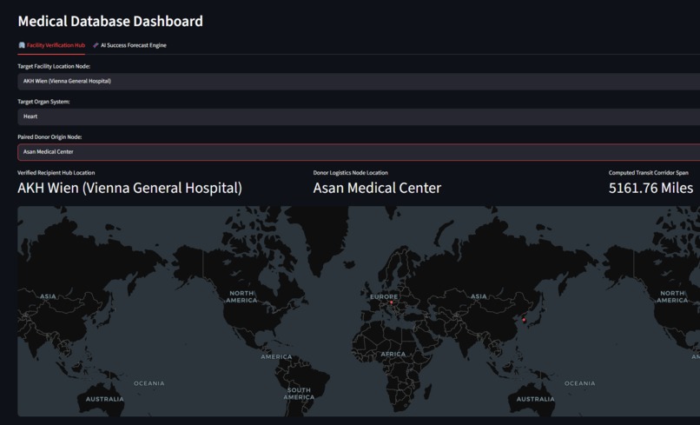Click the SOUTH AMERICA label on the map
The height and width of the screenshot is (425, 700).
coord(299,394)
